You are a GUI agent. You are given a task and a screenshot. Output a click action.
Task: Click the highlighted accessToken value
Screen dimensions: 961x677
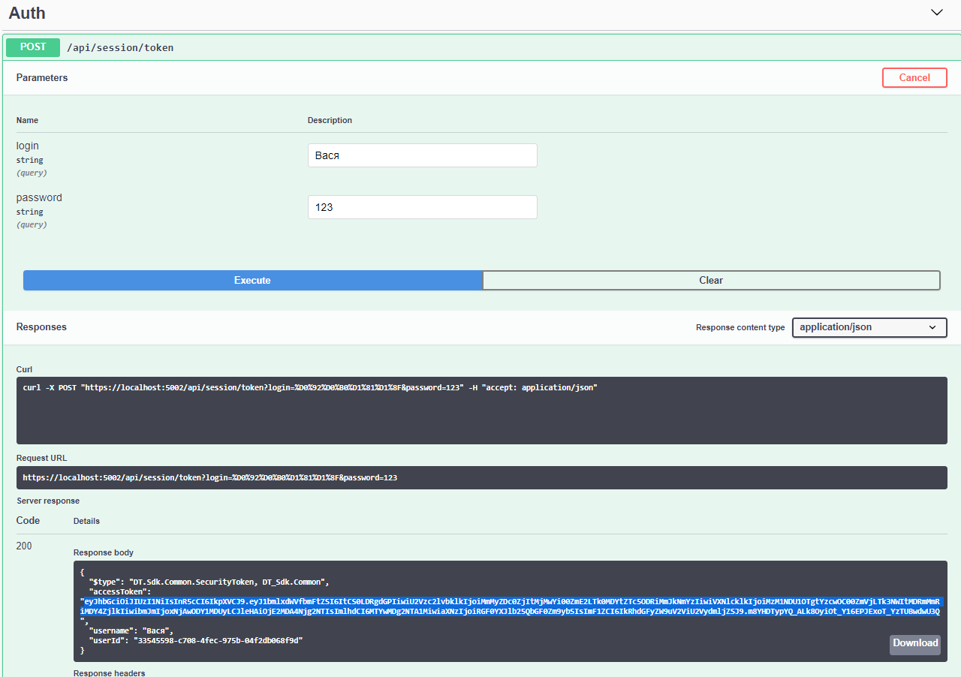pyautogui.click(x=511, y=606)
